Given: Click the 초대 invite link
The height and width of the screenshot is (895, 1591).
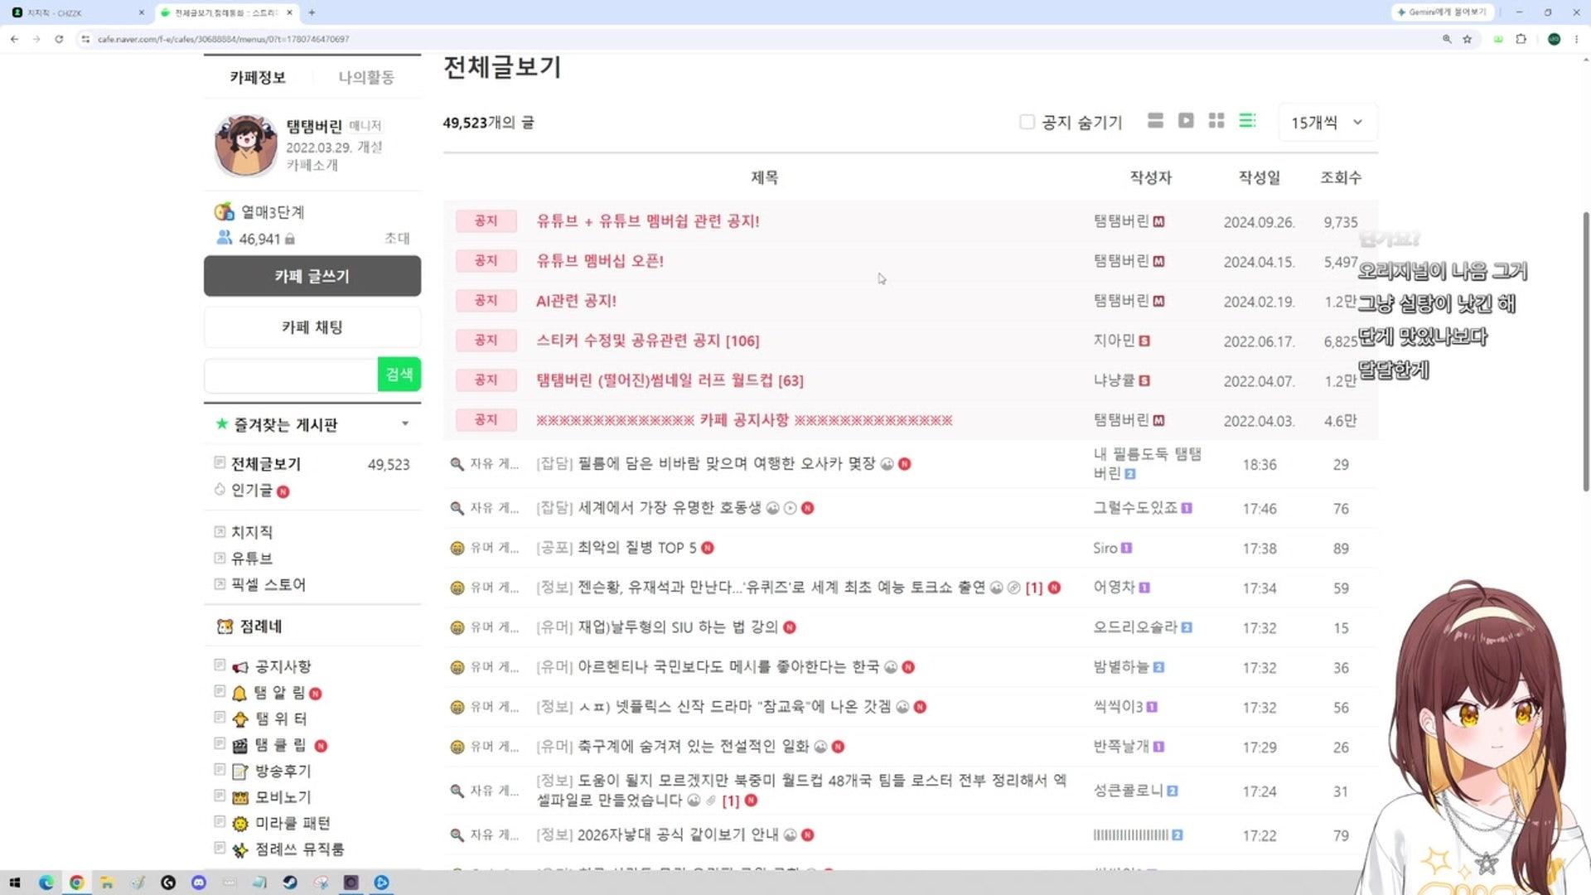Looking at the screenshot, I should click(x=397, y=239).
